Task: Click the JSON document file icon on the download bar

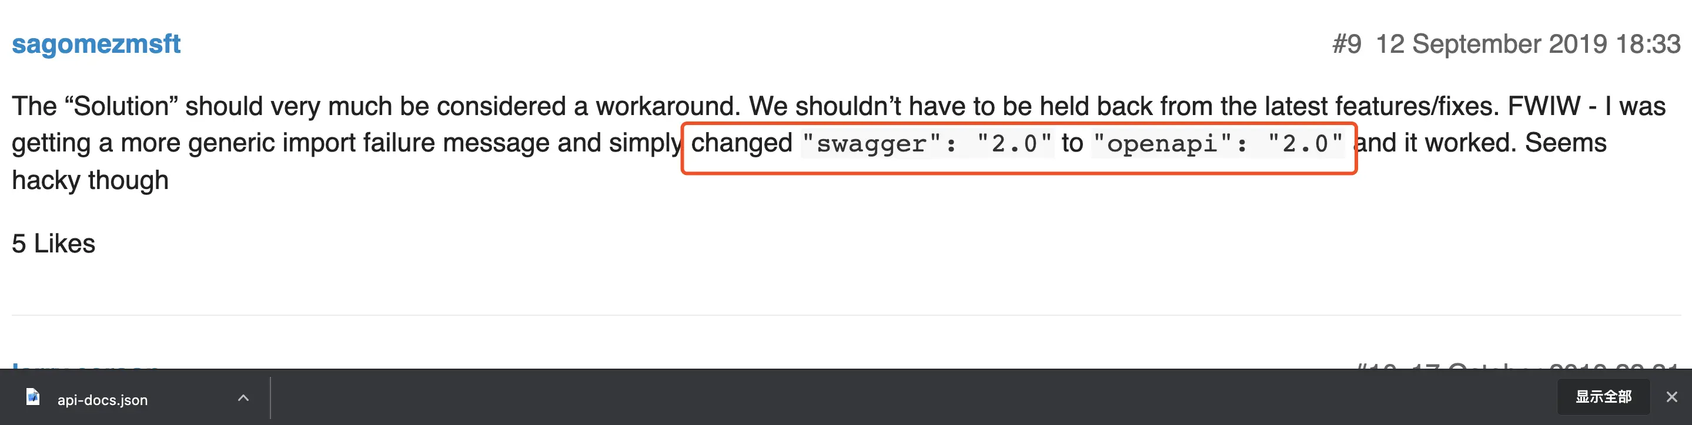Action: pos(32,399)
